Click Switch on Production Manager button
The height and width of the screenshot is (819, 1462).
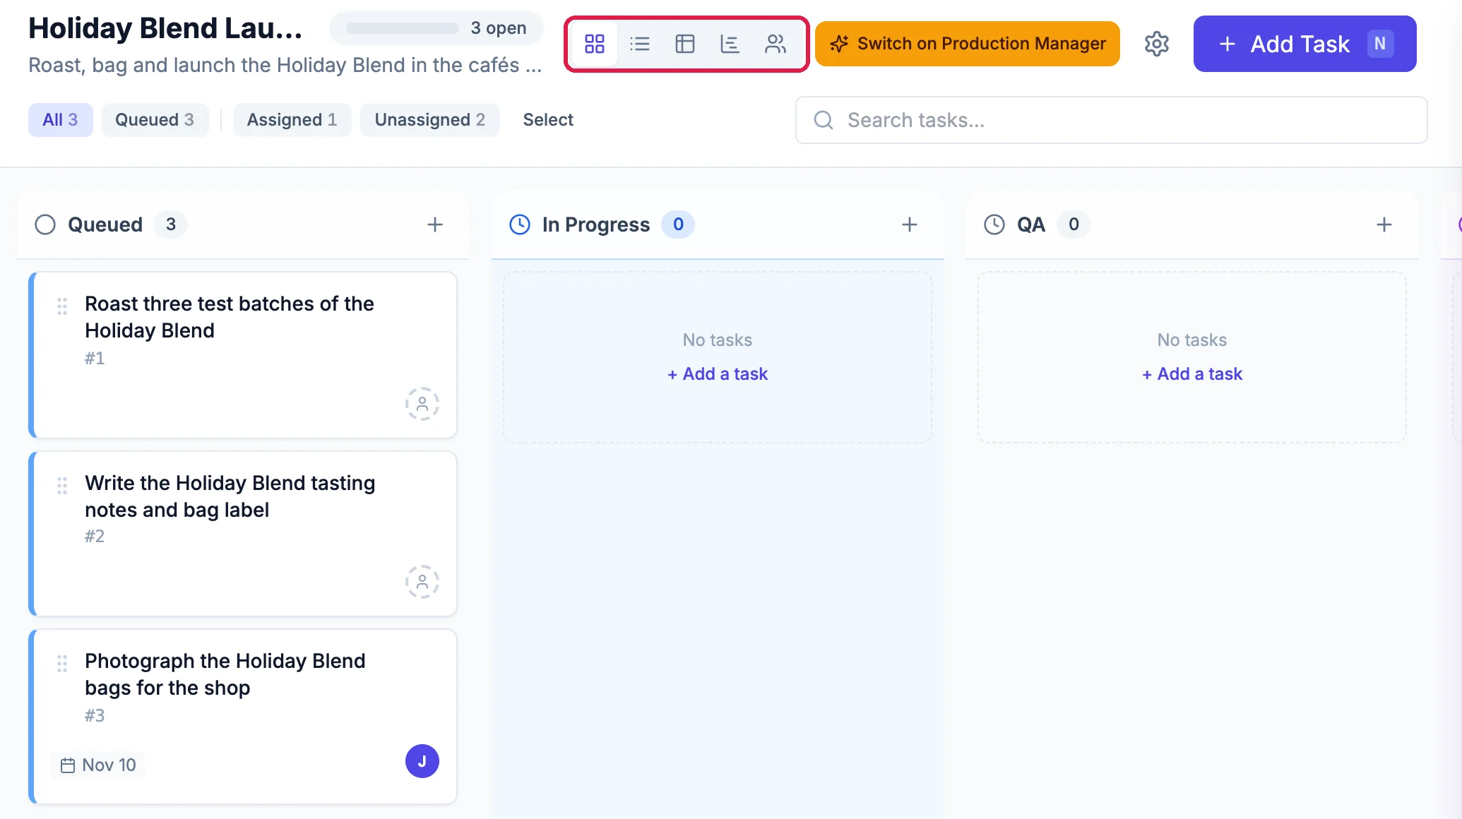[x=968, y=44]
